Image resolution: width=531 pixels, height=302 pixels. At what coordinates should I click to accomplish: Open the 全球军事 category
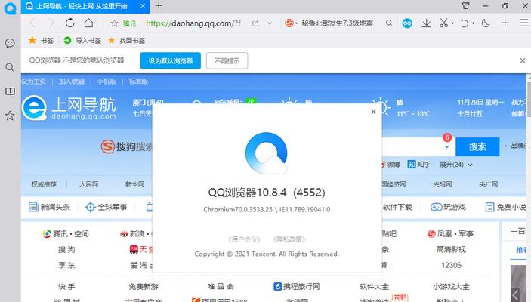(106, 207)
